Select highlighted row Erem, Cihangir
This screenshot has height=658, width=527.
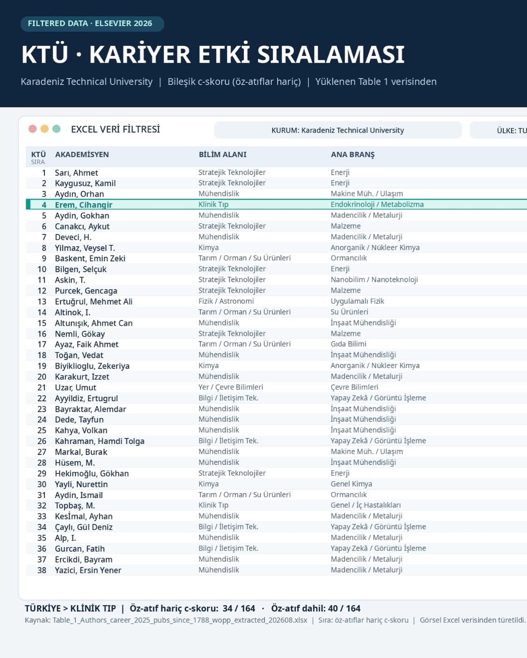[276, 204]
